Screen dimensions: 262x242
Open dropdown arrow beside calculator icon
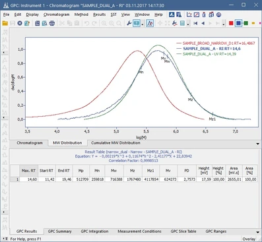[x=188, y=24]
